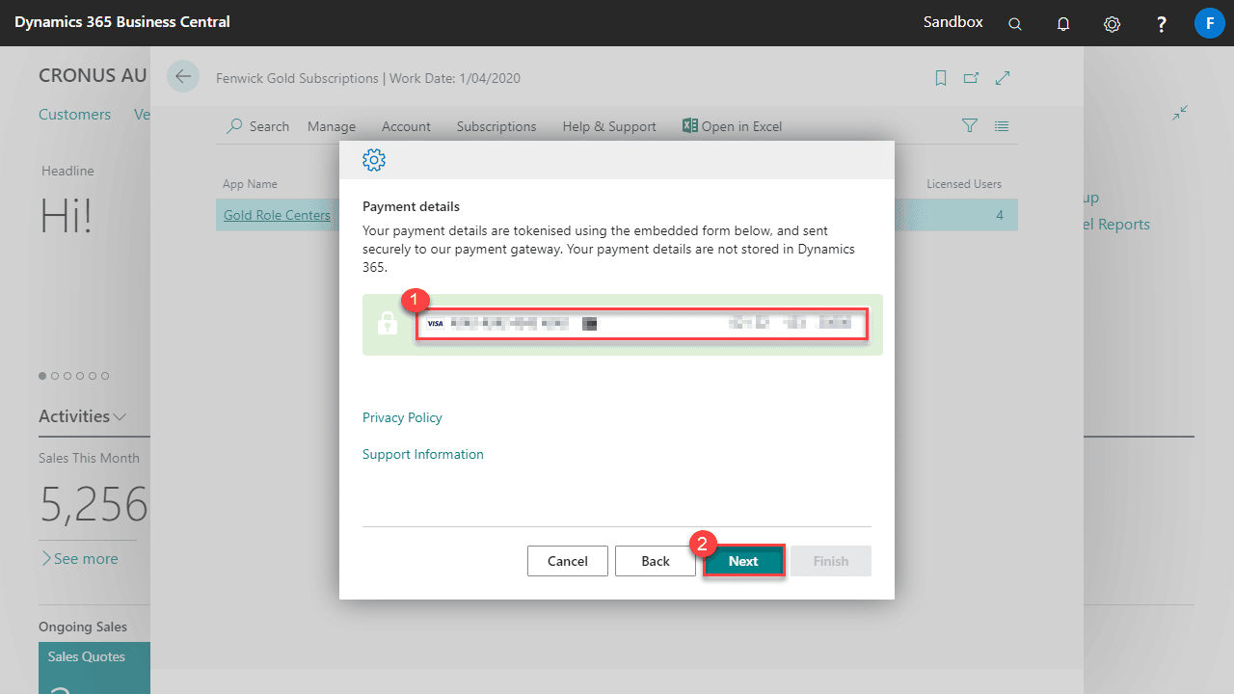Select the first headline carousel dot

(42, 376)
